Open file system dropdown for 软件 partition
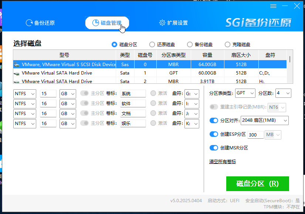Screen dimensions: 305x214 [x=25, y=104]
